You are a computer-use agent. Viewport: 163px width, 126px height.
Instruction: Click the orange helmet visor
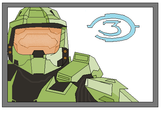coord(38,41)
